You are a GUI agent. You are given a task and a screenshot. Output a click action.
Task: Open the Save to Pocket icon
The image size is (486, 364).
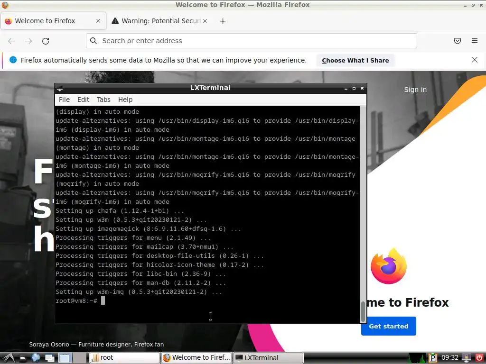click(458, 41)
